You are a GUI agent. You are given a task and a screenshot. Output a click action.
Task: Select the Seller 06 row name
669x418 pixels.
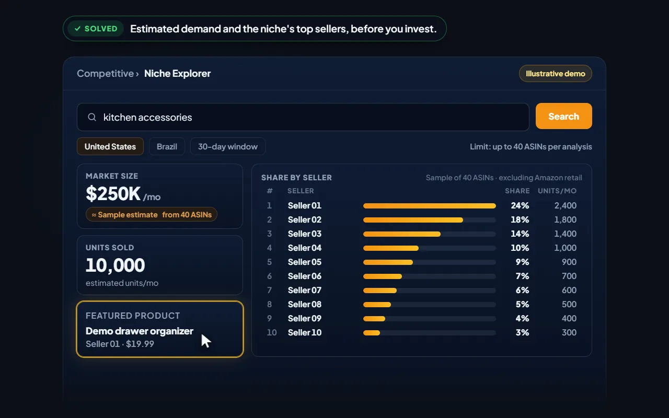coord(305,276)
